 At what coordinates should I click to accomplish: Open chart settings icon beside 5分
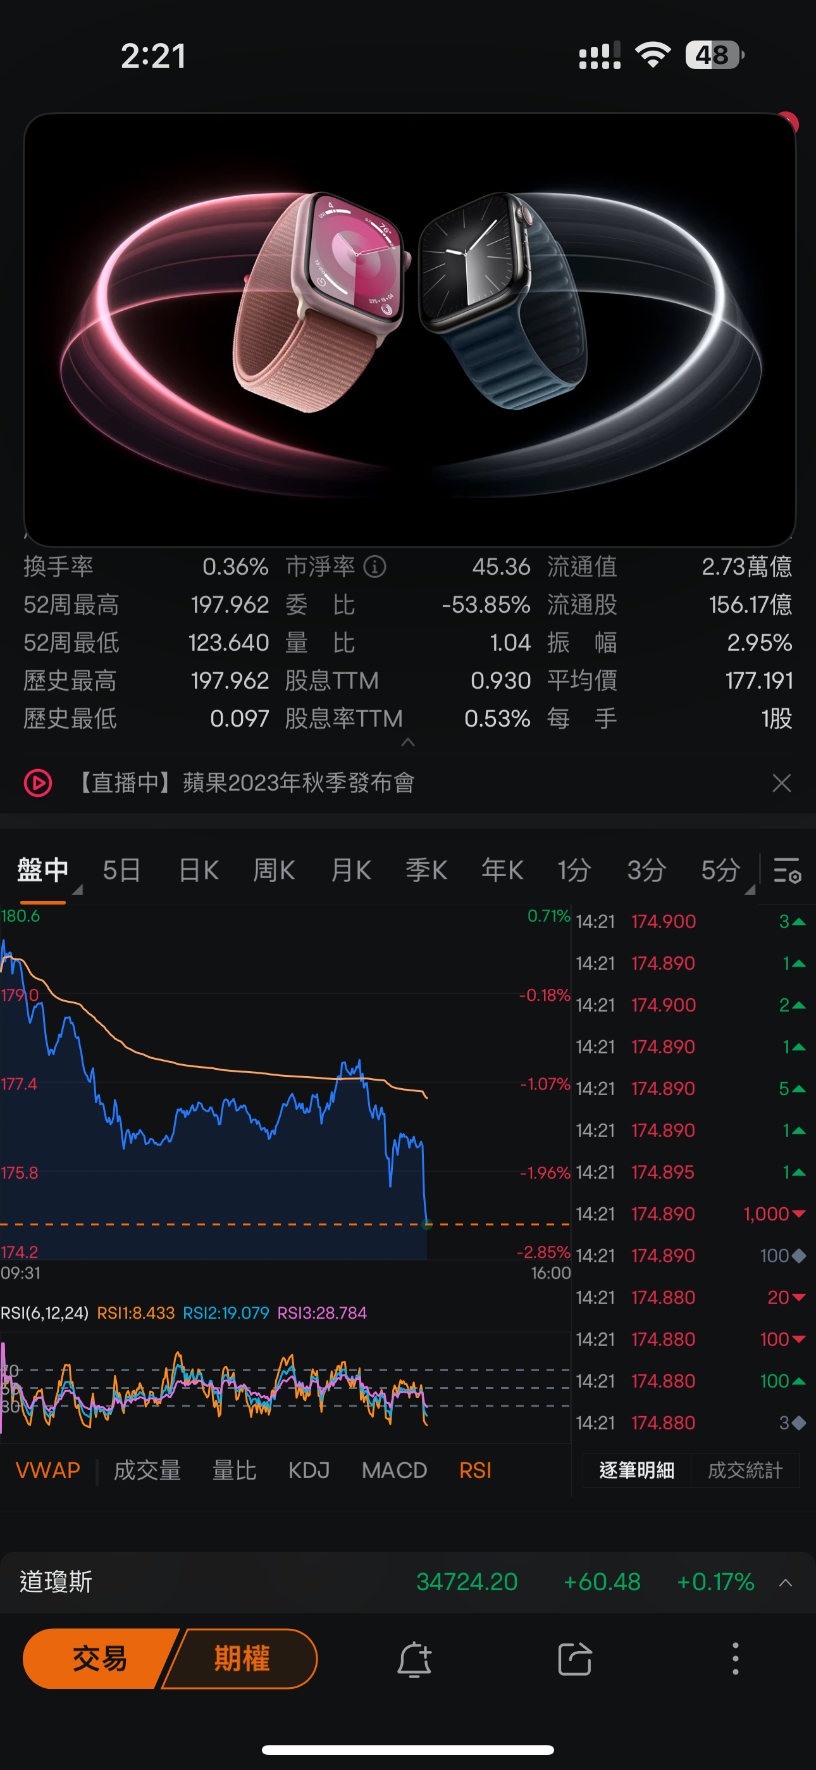pyautogui.click(x=787, y=870)
